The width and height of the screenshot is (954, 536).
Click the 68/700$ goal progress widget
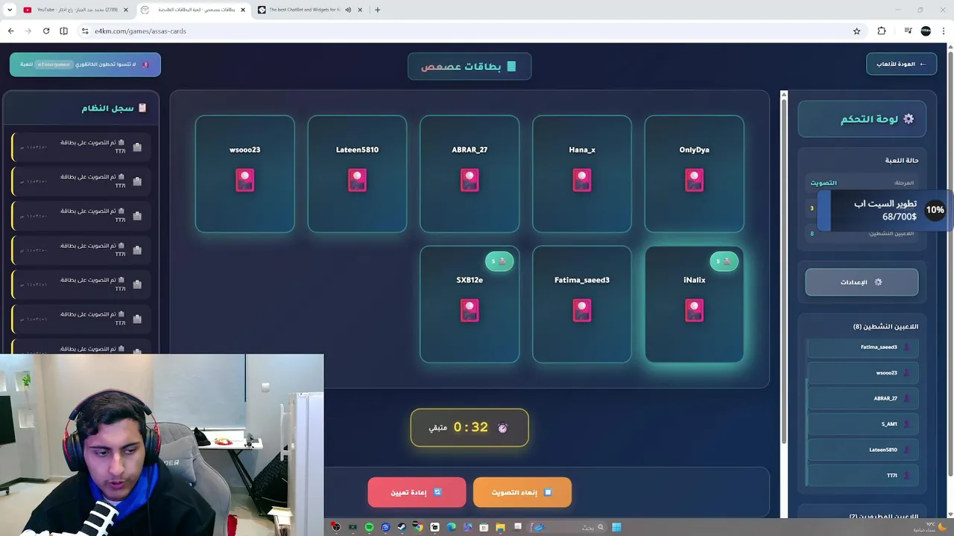(x=885, y=210)
